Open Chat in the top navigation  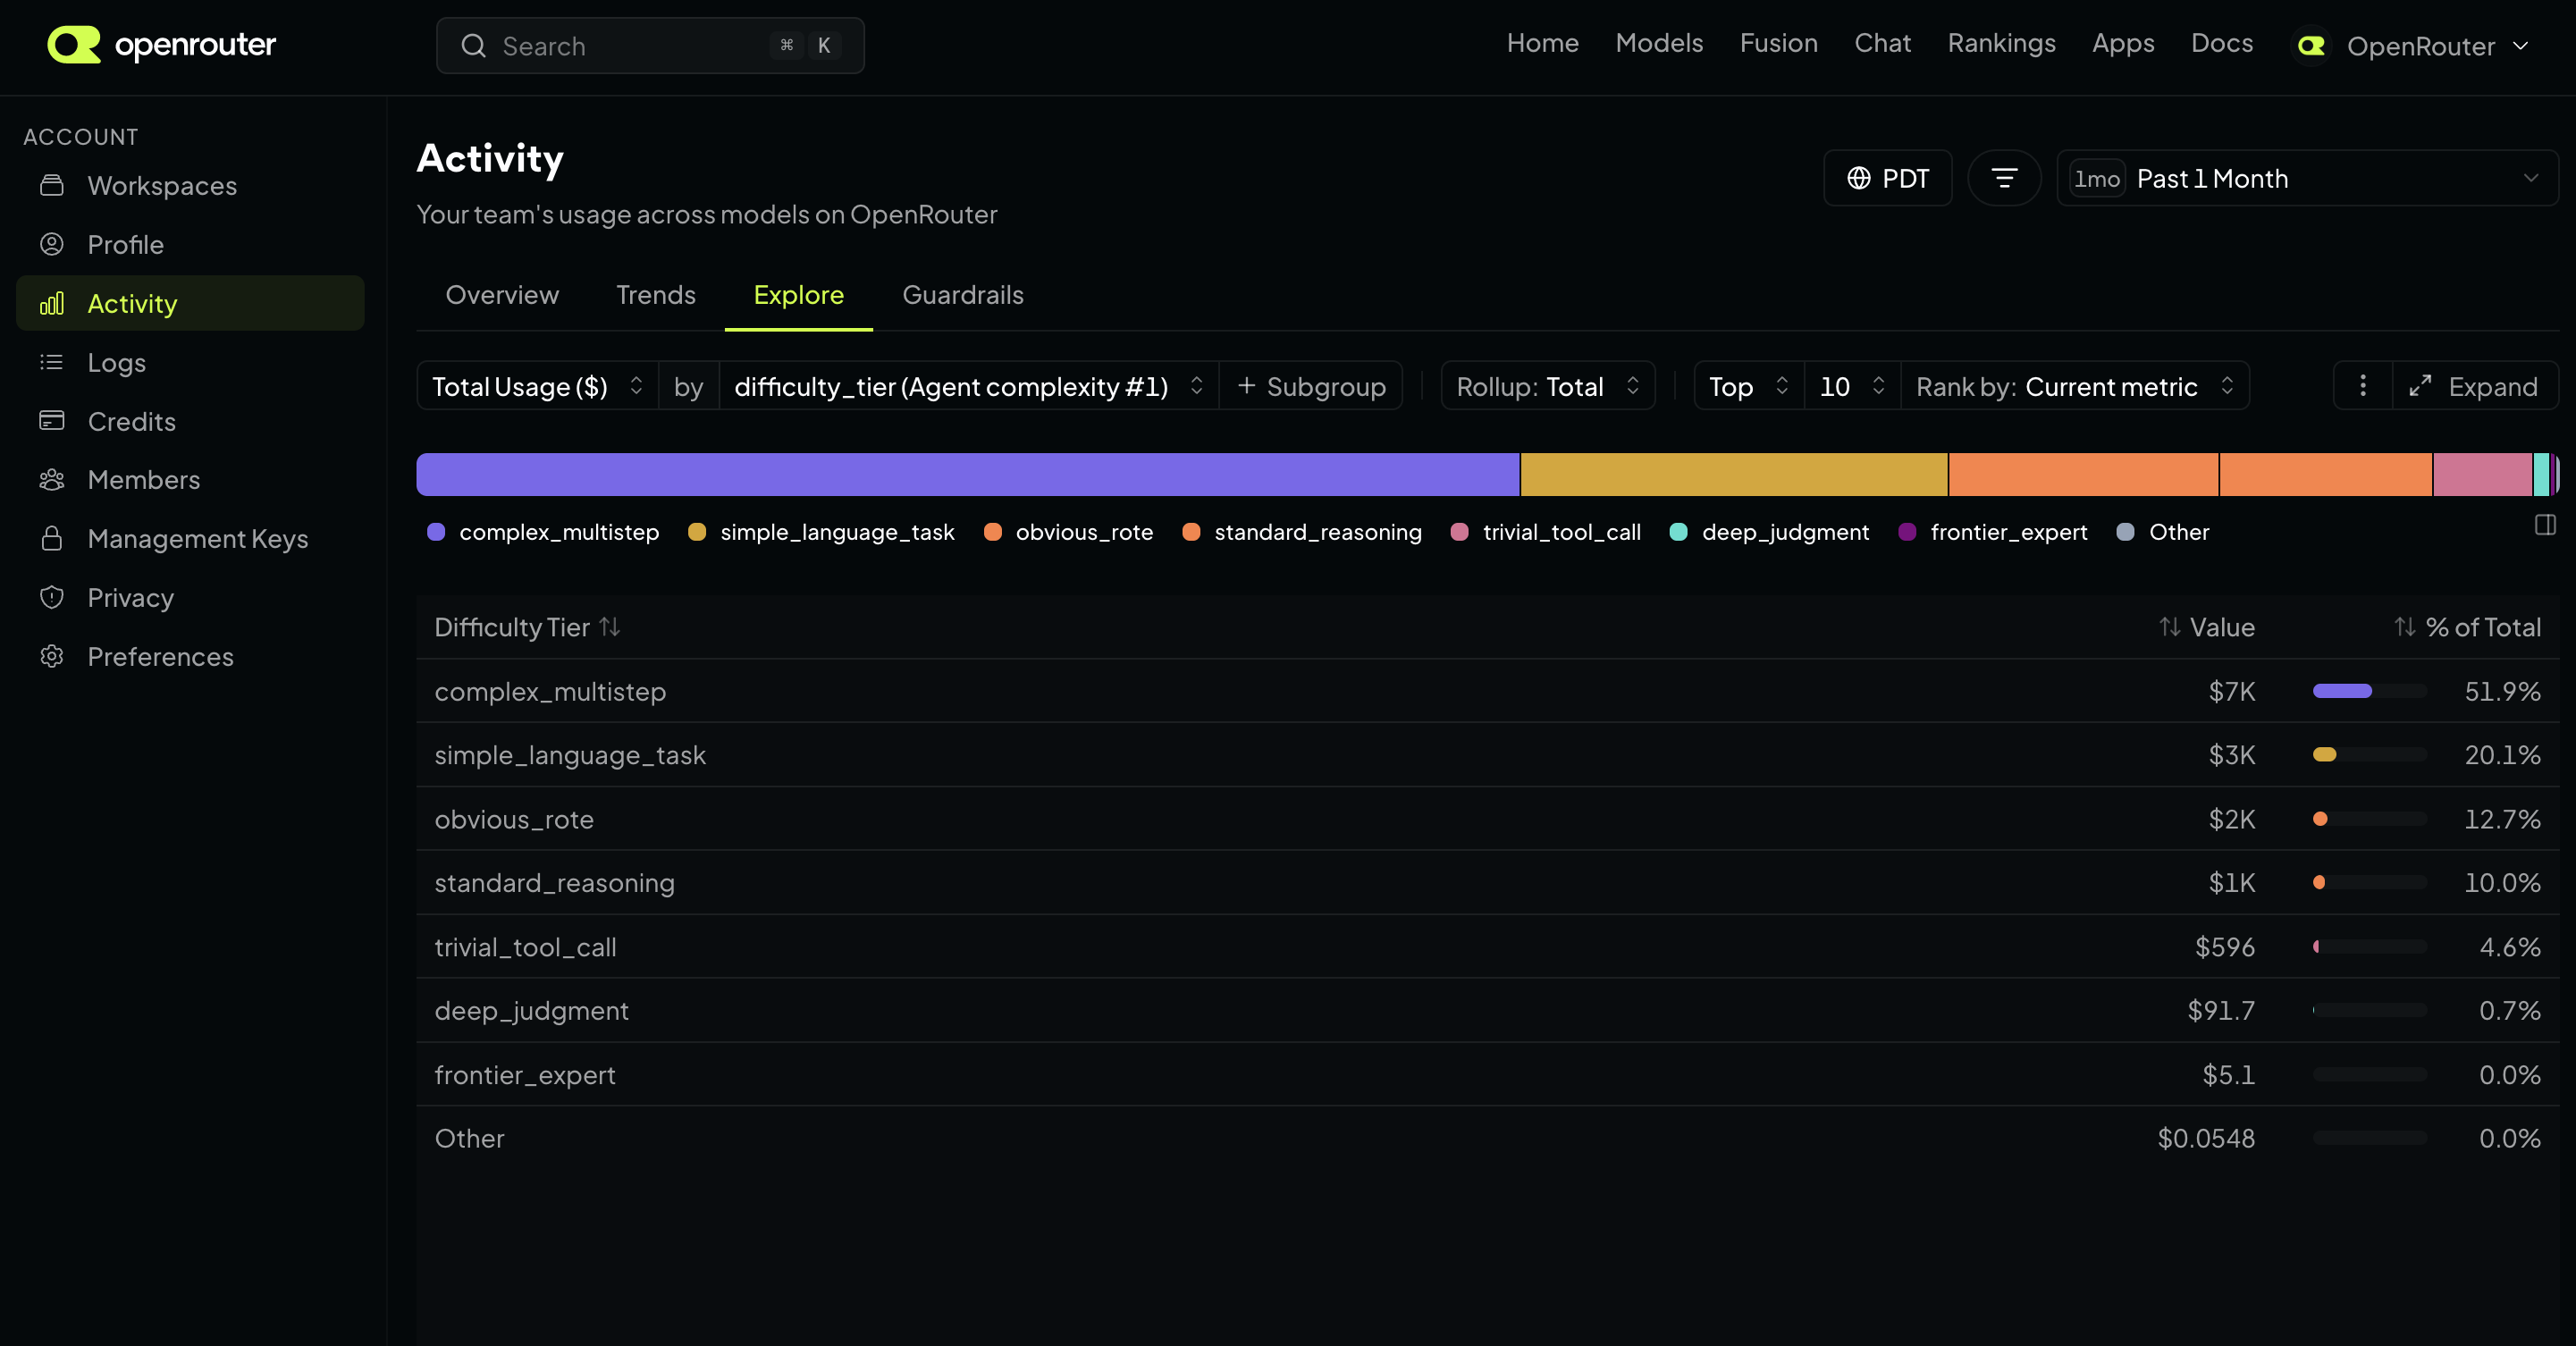coord(1882,43)
